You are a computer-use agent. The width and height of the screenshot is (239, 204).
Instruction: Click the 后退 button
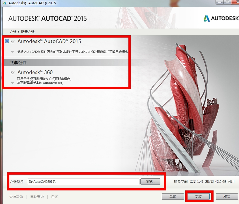pos(173,196)
